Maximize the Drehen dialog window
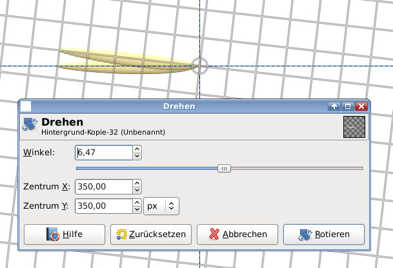 point(348,106)
